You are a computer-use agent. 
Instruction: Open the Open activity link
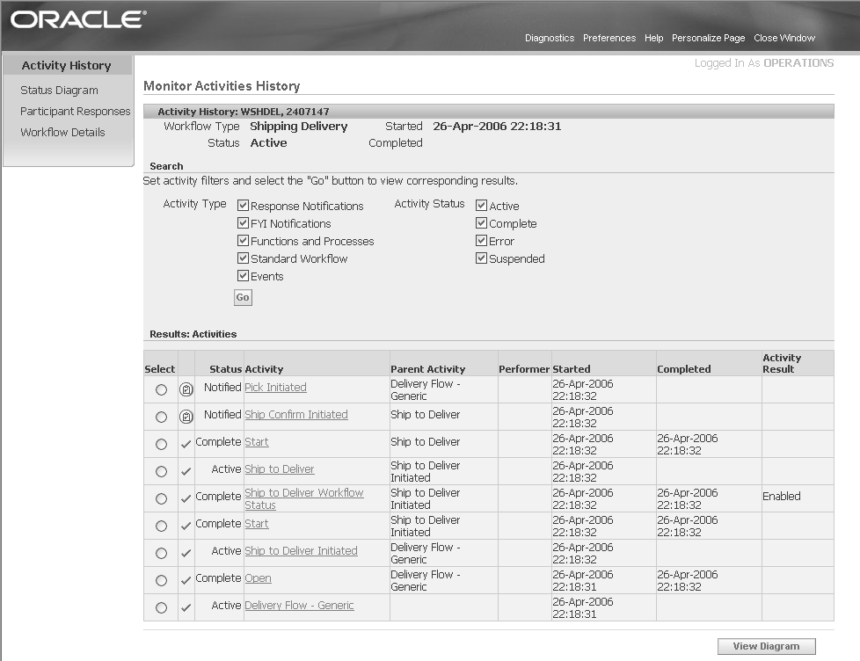coord(258,578)
